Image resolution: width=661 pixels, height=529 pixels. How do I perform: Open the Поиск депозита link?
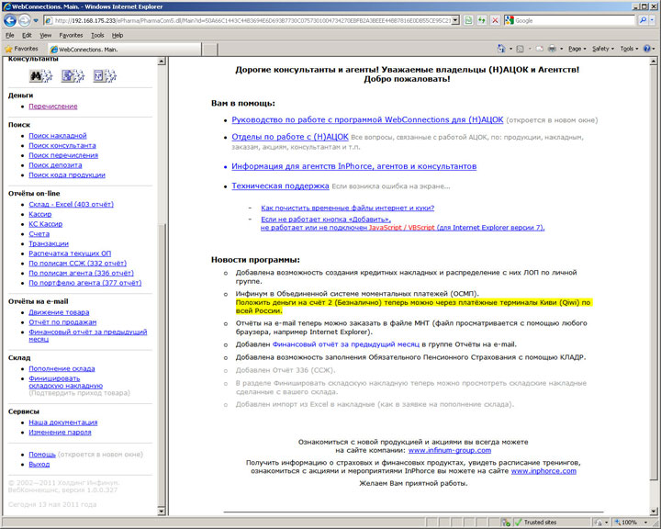(x=55, y=165)
